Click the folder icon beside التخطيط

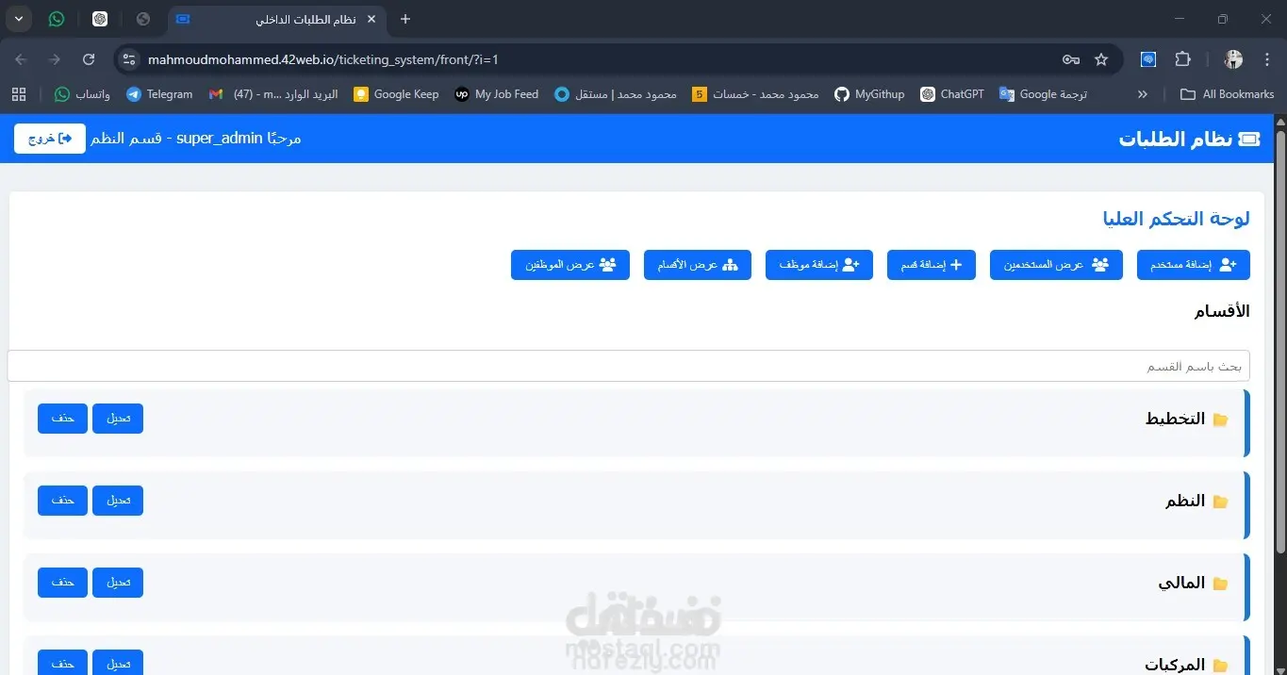[x=1221, y=420]
